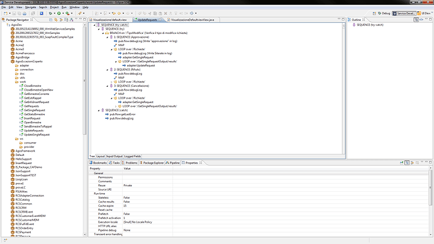The width and height of the screenshot is (434, 244).
Task: Select the LOOP over '/Richieste' step under Approvazione
Action: [x=131, y=49]
